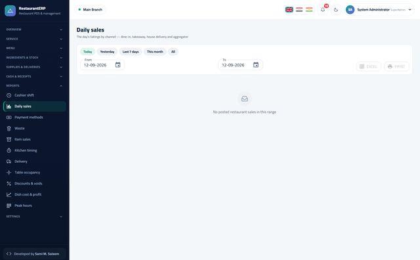
Task: Click the Peak hours grid icon
Action: (x=9, y=206)
